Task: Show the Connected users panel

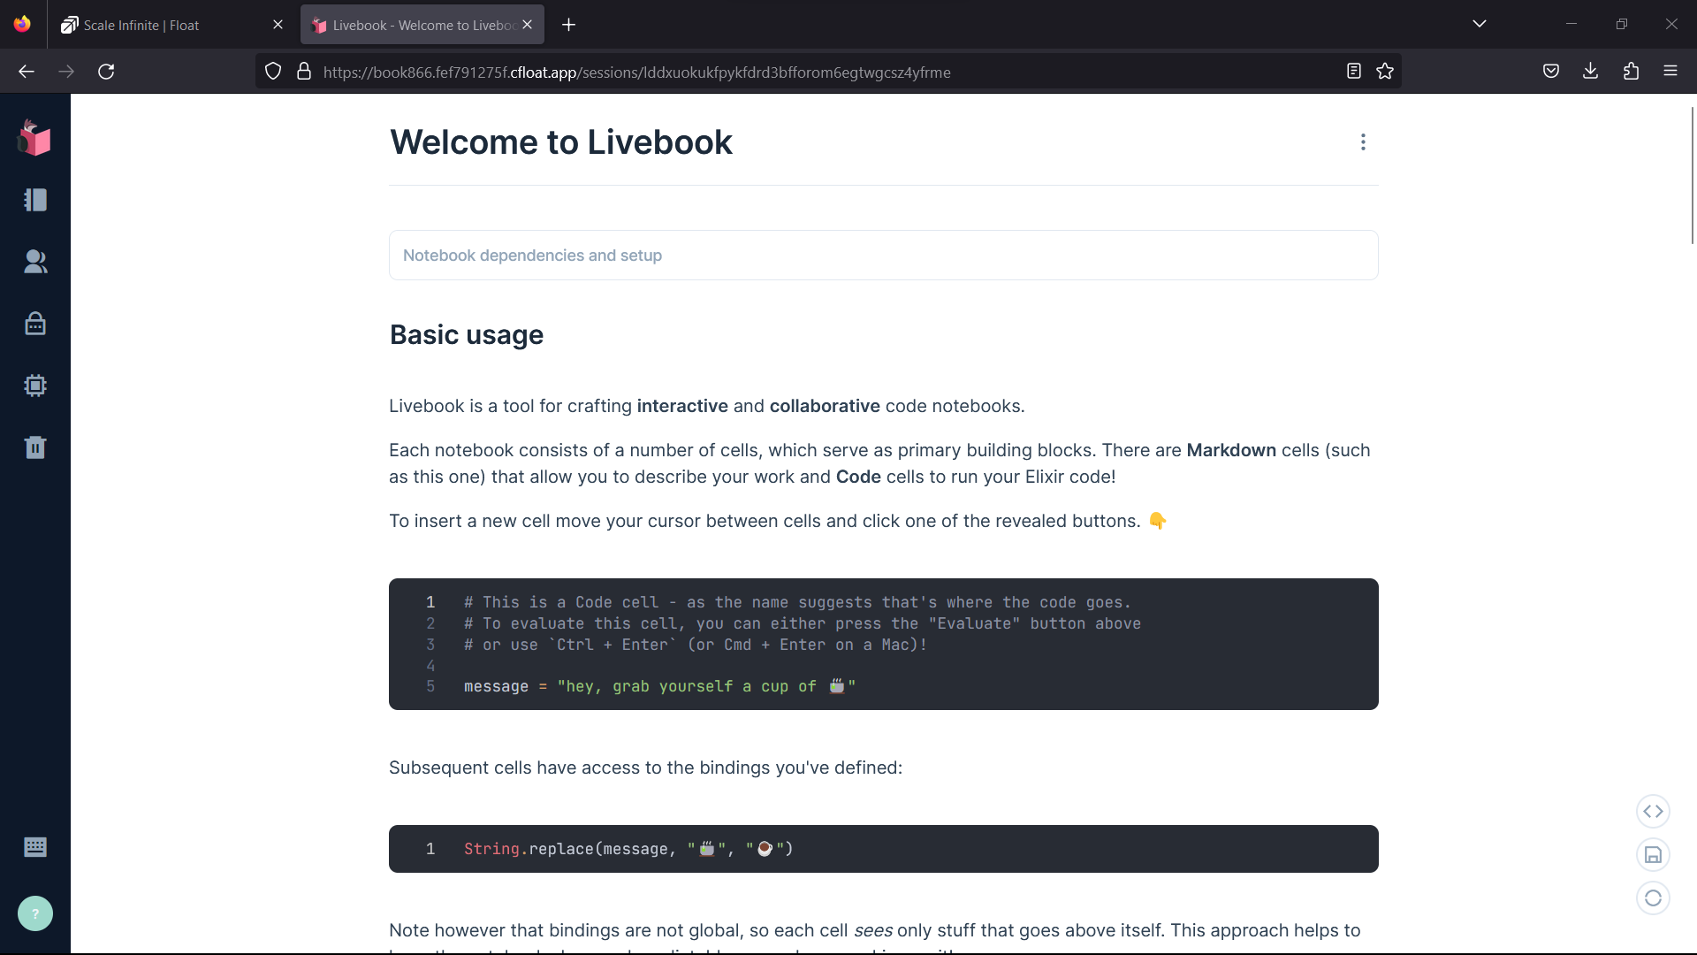Action: click(x=35, y=262)
